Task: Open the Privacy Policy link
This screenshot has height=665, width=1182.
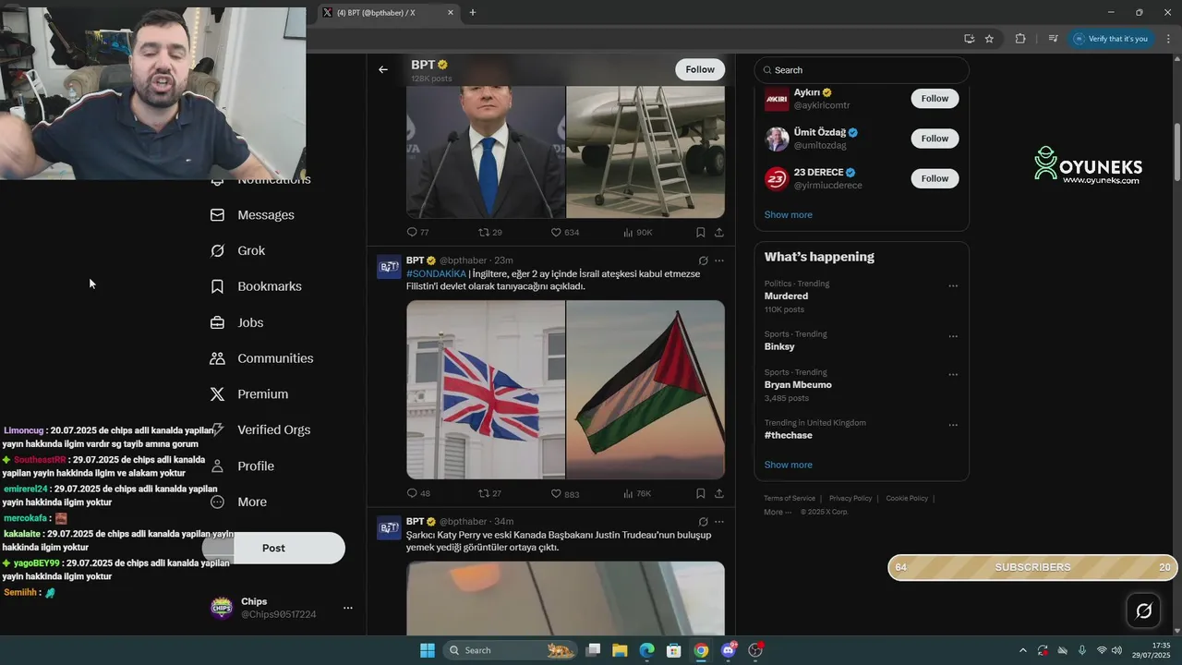Action: (850, 499)
